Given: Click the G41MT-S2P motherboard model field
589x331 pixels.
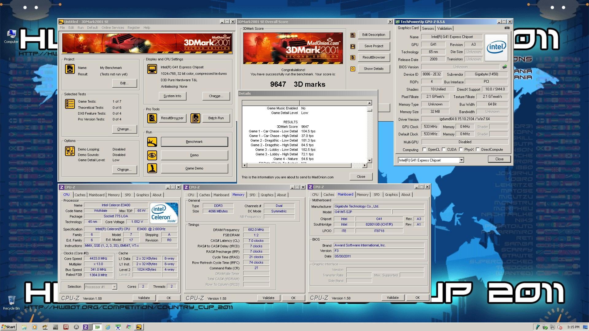Looking at the screenshot, I should click(363, 212).
